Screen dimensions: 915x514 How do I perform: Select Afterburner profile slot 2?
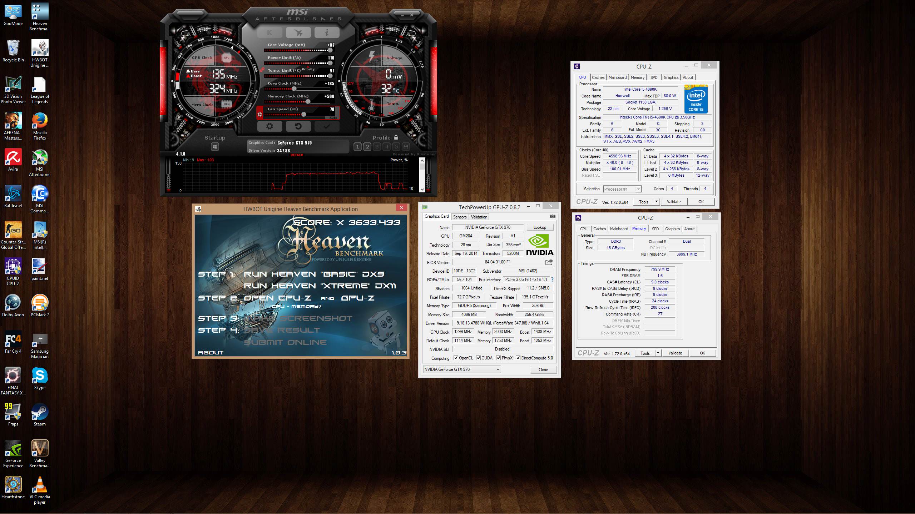pos(367,147)
